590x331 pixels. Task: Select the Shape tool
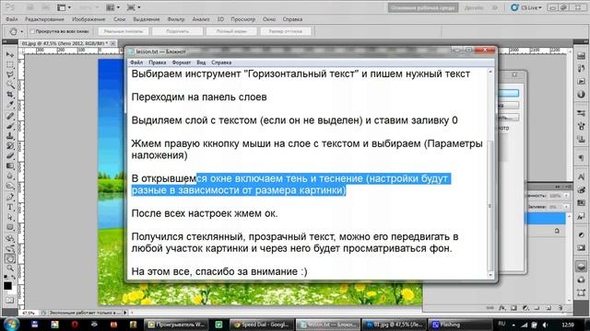(x=10, y=227)
